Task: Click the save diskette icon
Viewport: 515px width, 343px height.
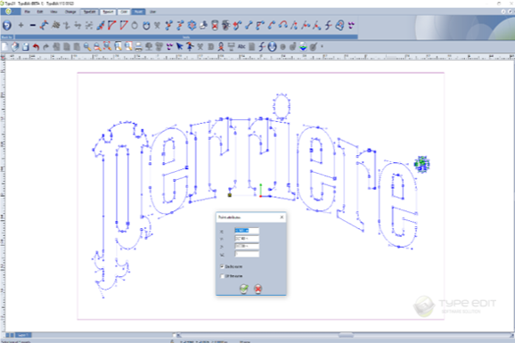Action: coord(25,47)
